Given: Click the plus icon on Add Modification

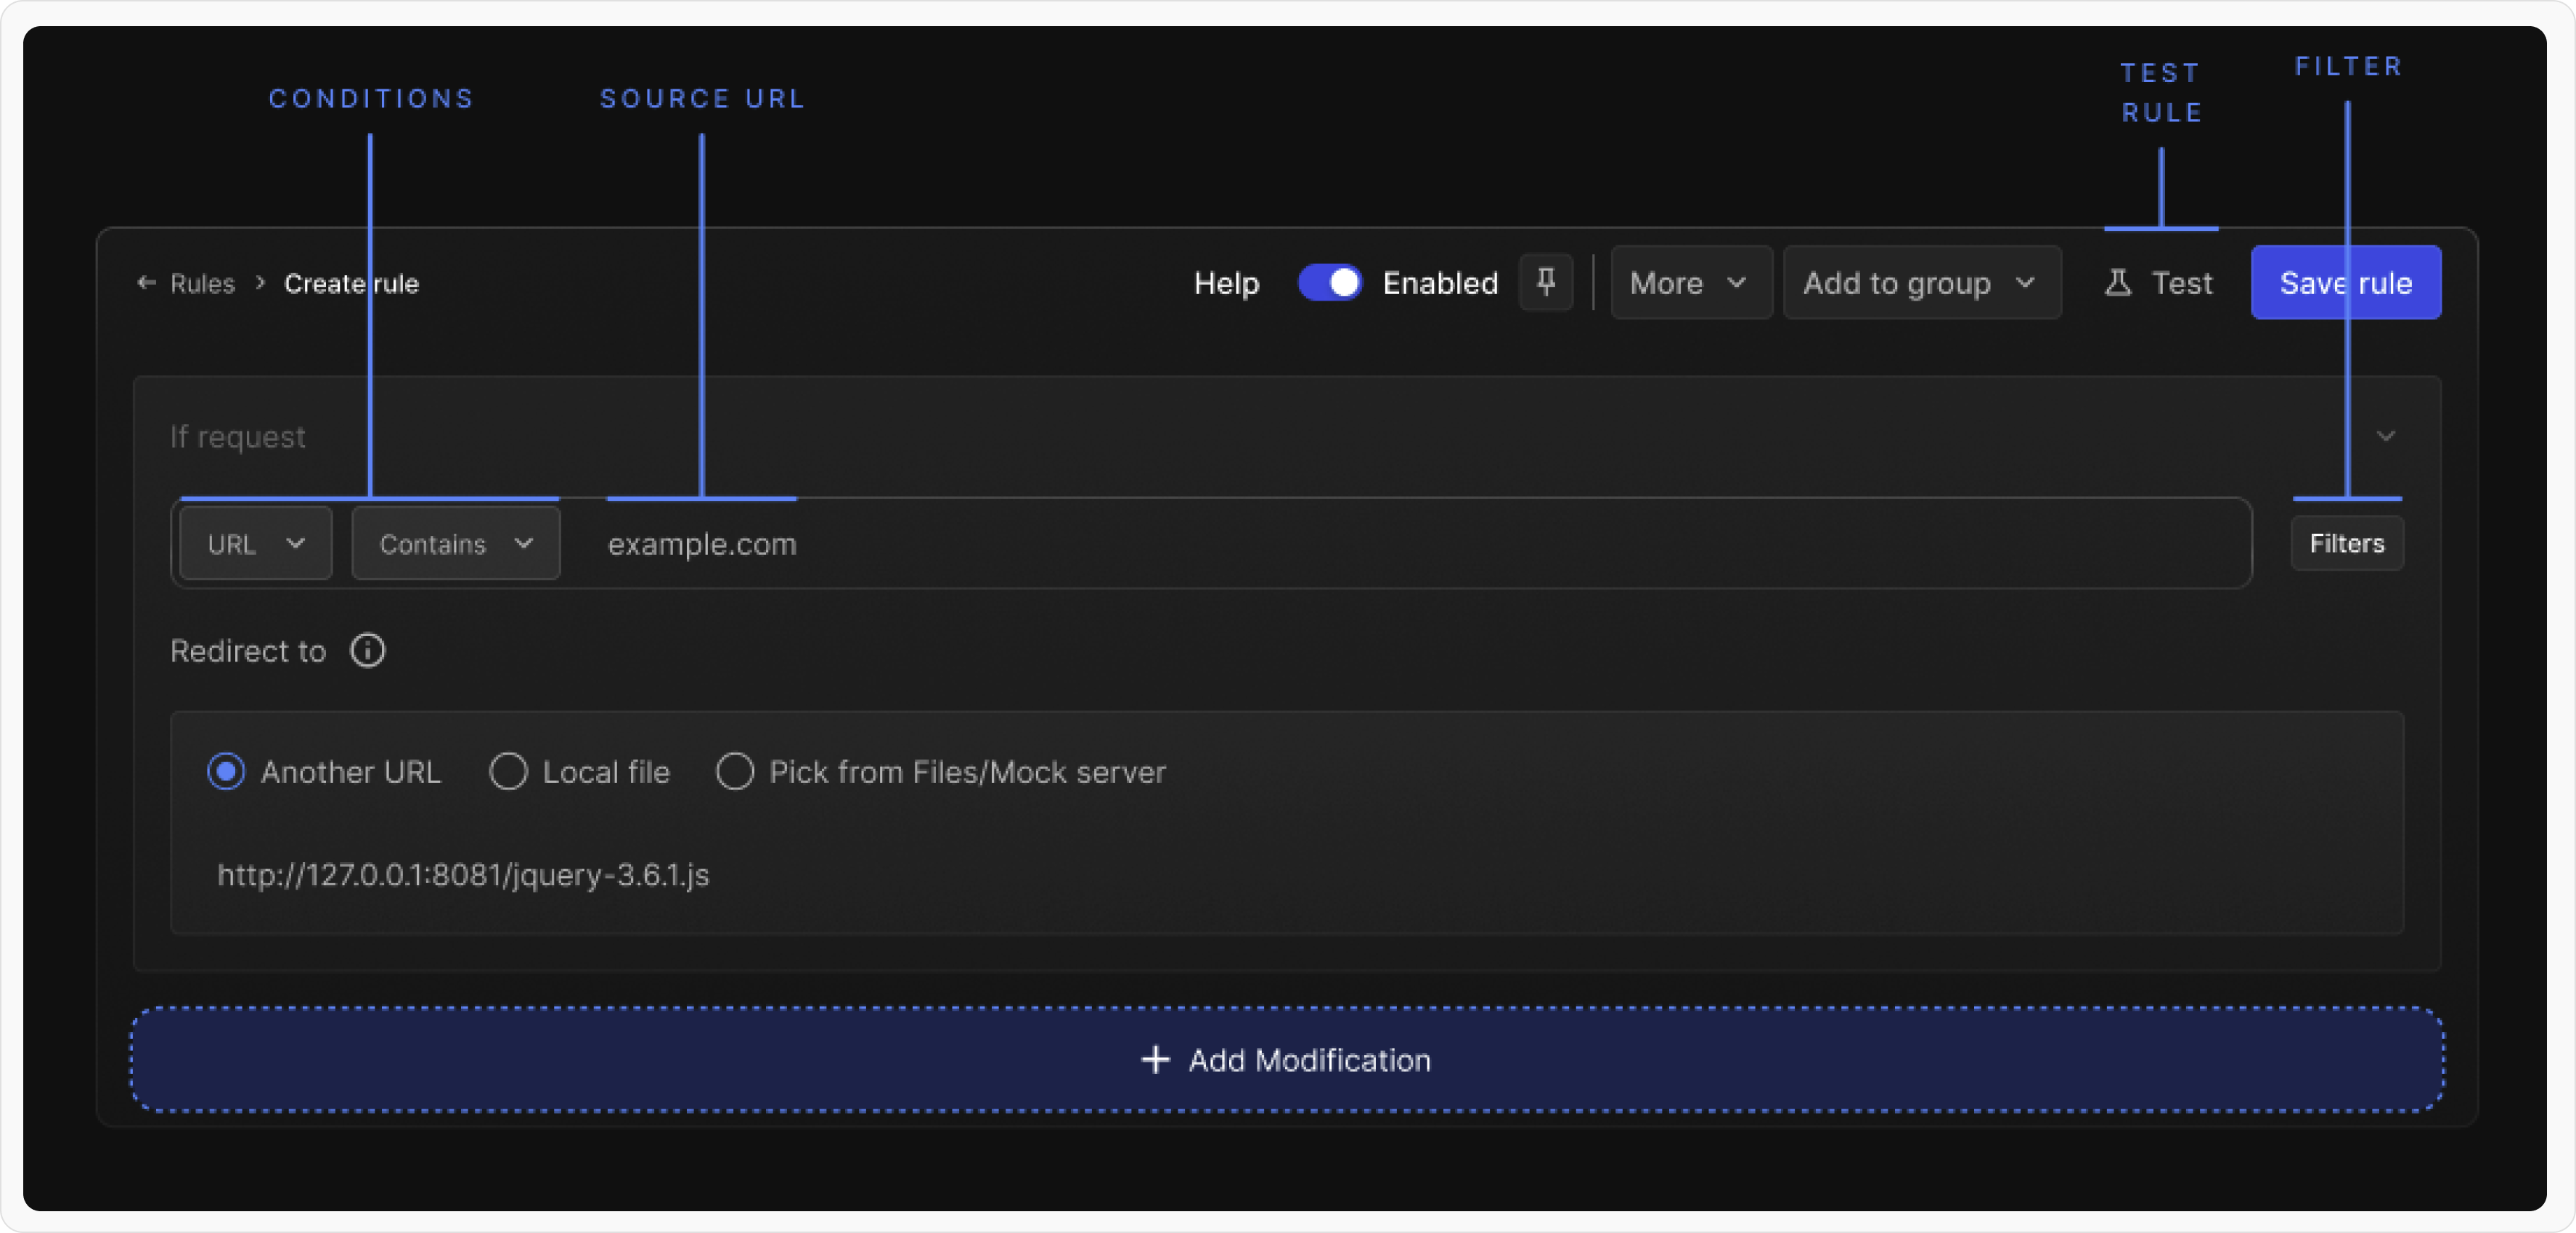Looking at the screenshot, I should [x=1155, y=1060].
